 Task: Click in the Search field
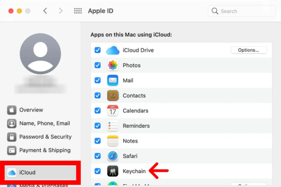click(x=242, y=11)
